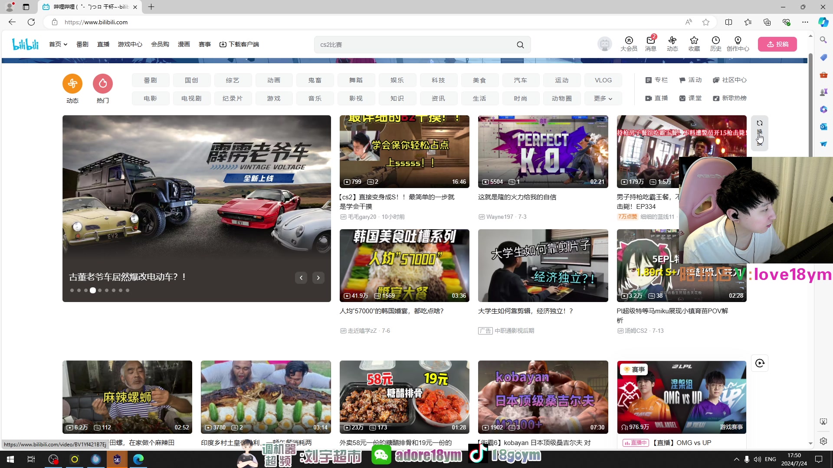The image size is (833, 468).
Task: Go back with browser back arrow
Action: pyautogui.click(x=12, y=22)
